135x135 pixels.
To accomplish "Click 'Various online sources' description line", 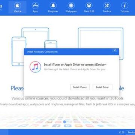I will coord(67,98).
